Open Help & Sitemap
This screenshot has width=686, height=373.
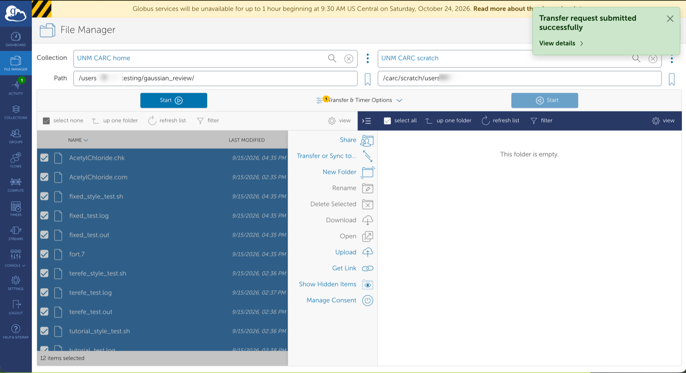(x=16, y=331)
